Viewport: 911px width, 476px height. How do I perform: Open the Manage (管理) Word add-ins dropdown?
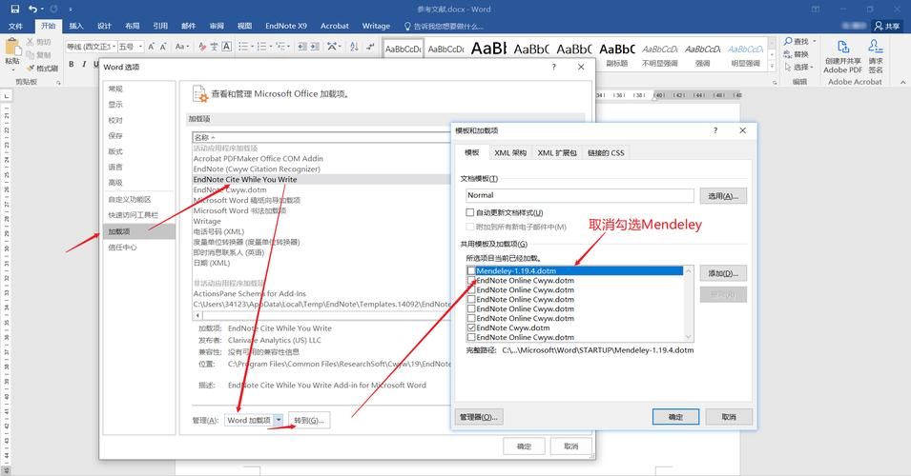point(279,420)
